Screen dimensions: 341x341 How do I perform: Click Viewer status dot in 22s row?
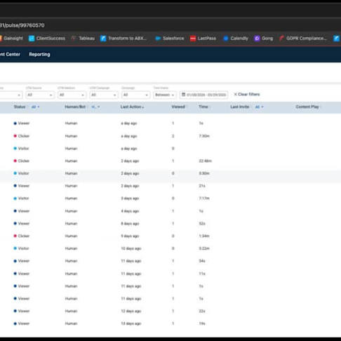(15, 311)
